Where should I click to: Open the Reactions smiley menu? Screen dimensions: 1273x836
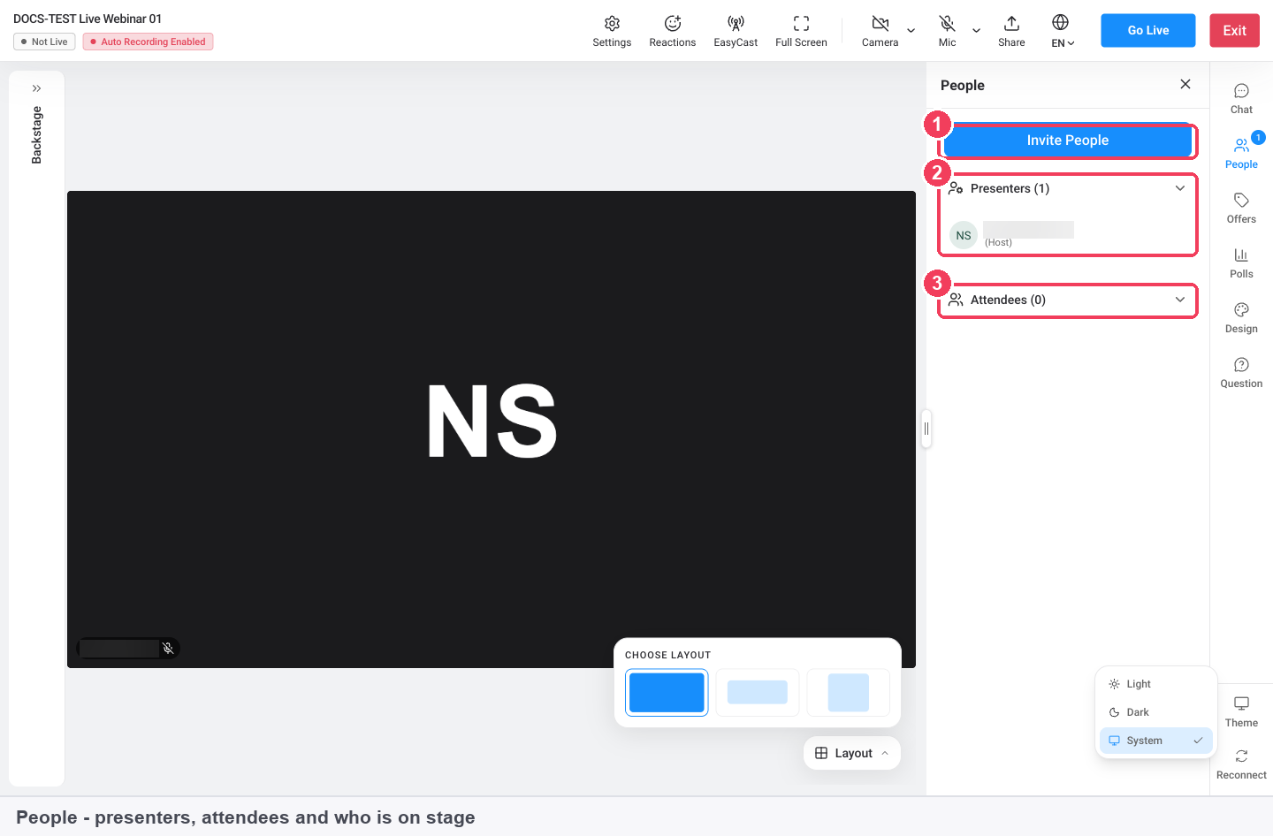pyautogui.click(x=673, y=31)
